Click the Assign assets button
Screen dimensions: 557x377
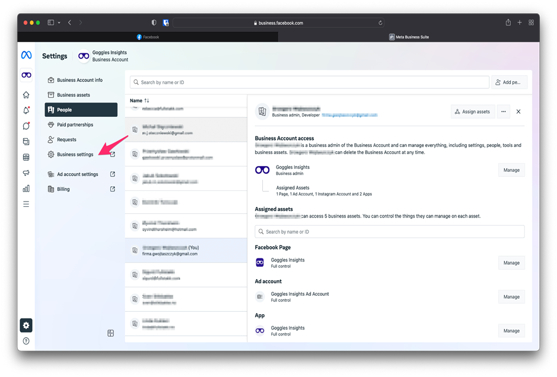coord(473,111)
